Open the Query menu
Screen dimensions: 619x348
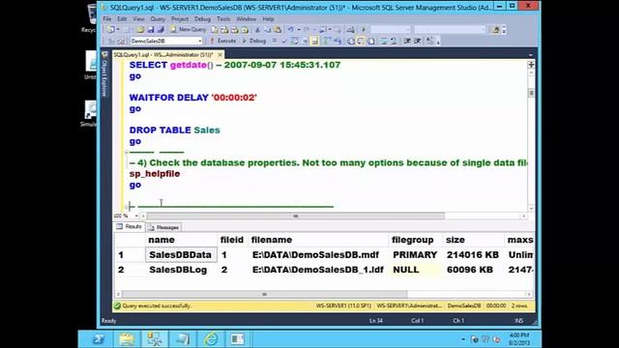tap(158, 19)
